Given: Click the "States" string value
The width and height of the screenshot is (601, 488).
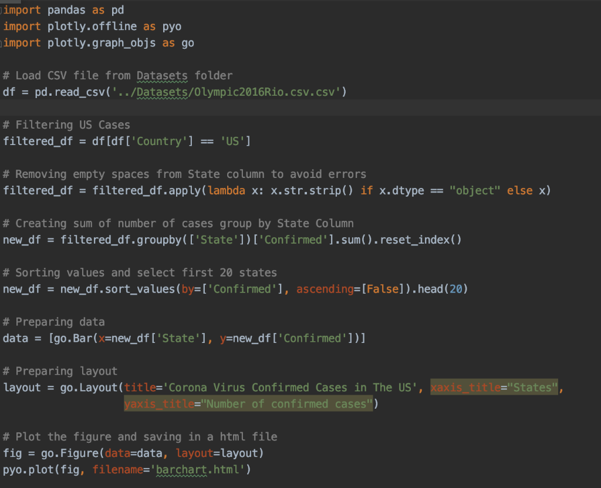Looking at the screenshot, I should [x=532, y=388].
